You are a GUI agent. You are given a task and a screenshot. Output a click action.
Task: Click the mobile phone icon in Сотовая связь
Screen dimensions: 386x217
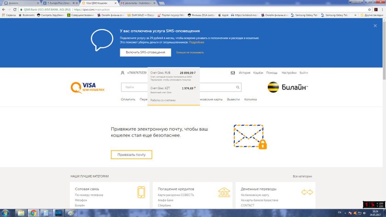(x=141, y=192)
